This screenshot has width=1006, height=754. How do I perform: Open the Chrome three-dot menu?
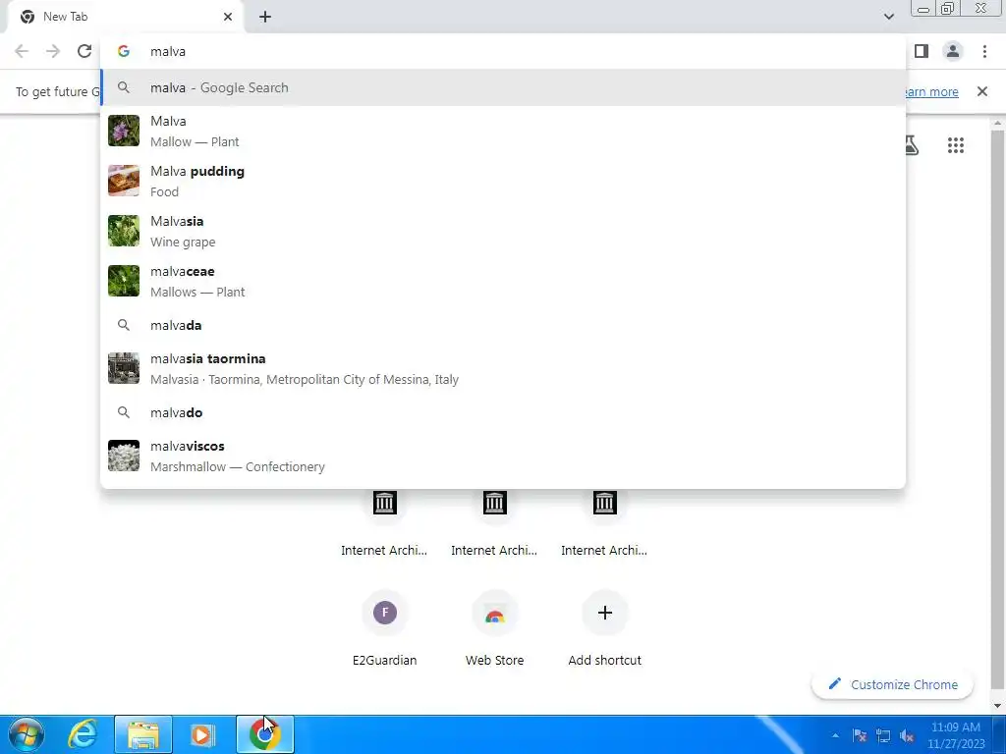pos(984,51)
